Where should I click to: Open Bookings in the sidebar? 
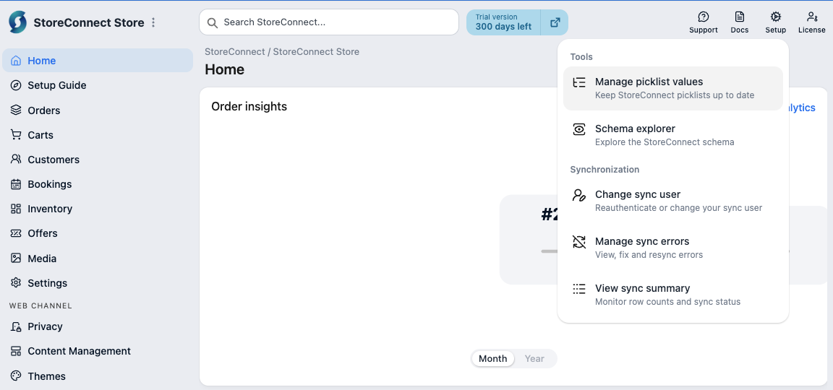coord(98,184)
